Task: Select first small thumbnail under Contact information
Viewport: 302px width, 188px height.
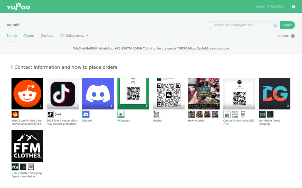Action: click(227, 114)
